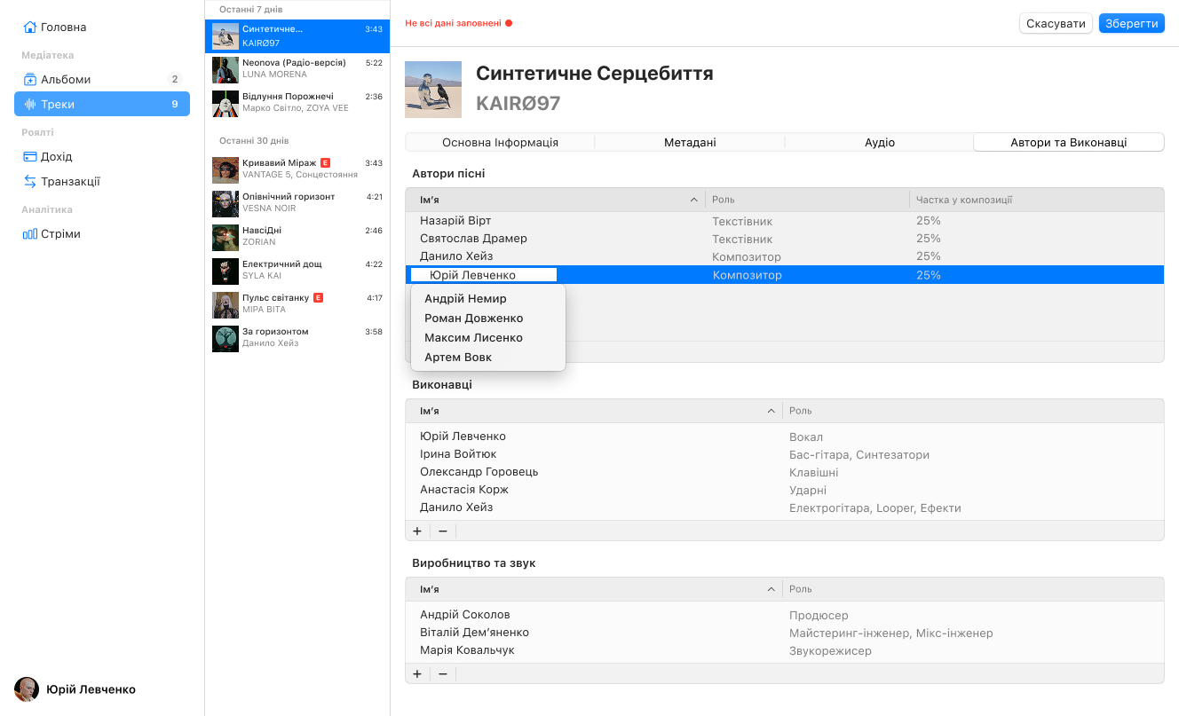1179x716 pixels.
Task: Click the Юрій Левченко name input field
Action: click(x=484, y=275)
